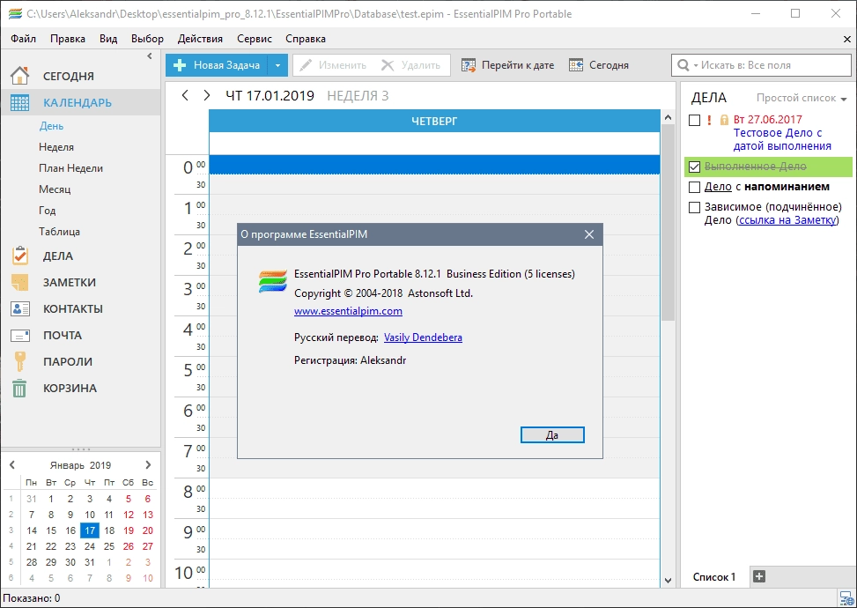Show next month in mini calendar
Screen dimensions: 857x608
(x=148, y=464)
